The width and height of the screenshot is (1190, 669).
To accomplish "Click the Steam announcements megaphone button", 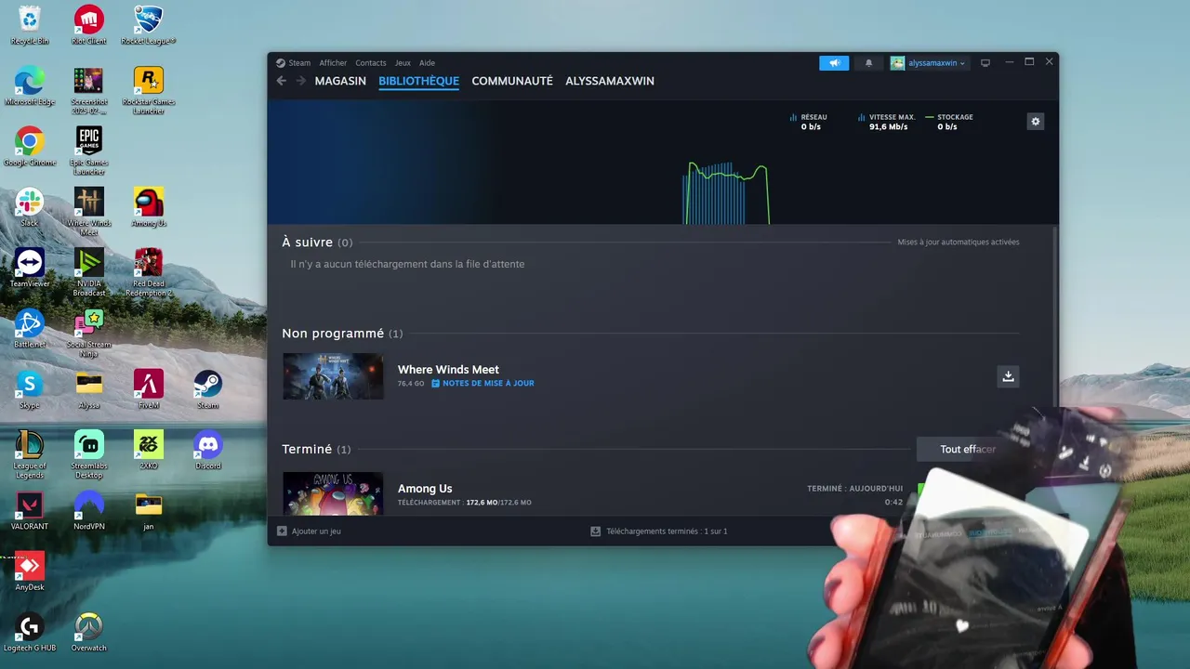I will click(834, 63).
